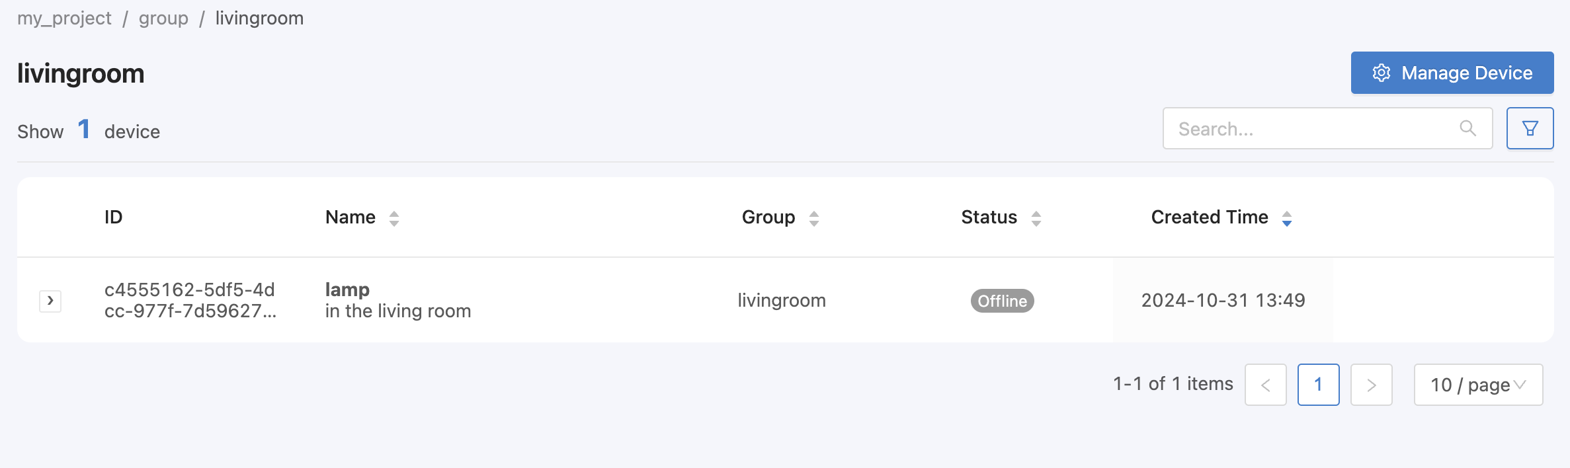Click the Created Time column header
This screenshot has width=1570, height=468.
[1210, 217]
